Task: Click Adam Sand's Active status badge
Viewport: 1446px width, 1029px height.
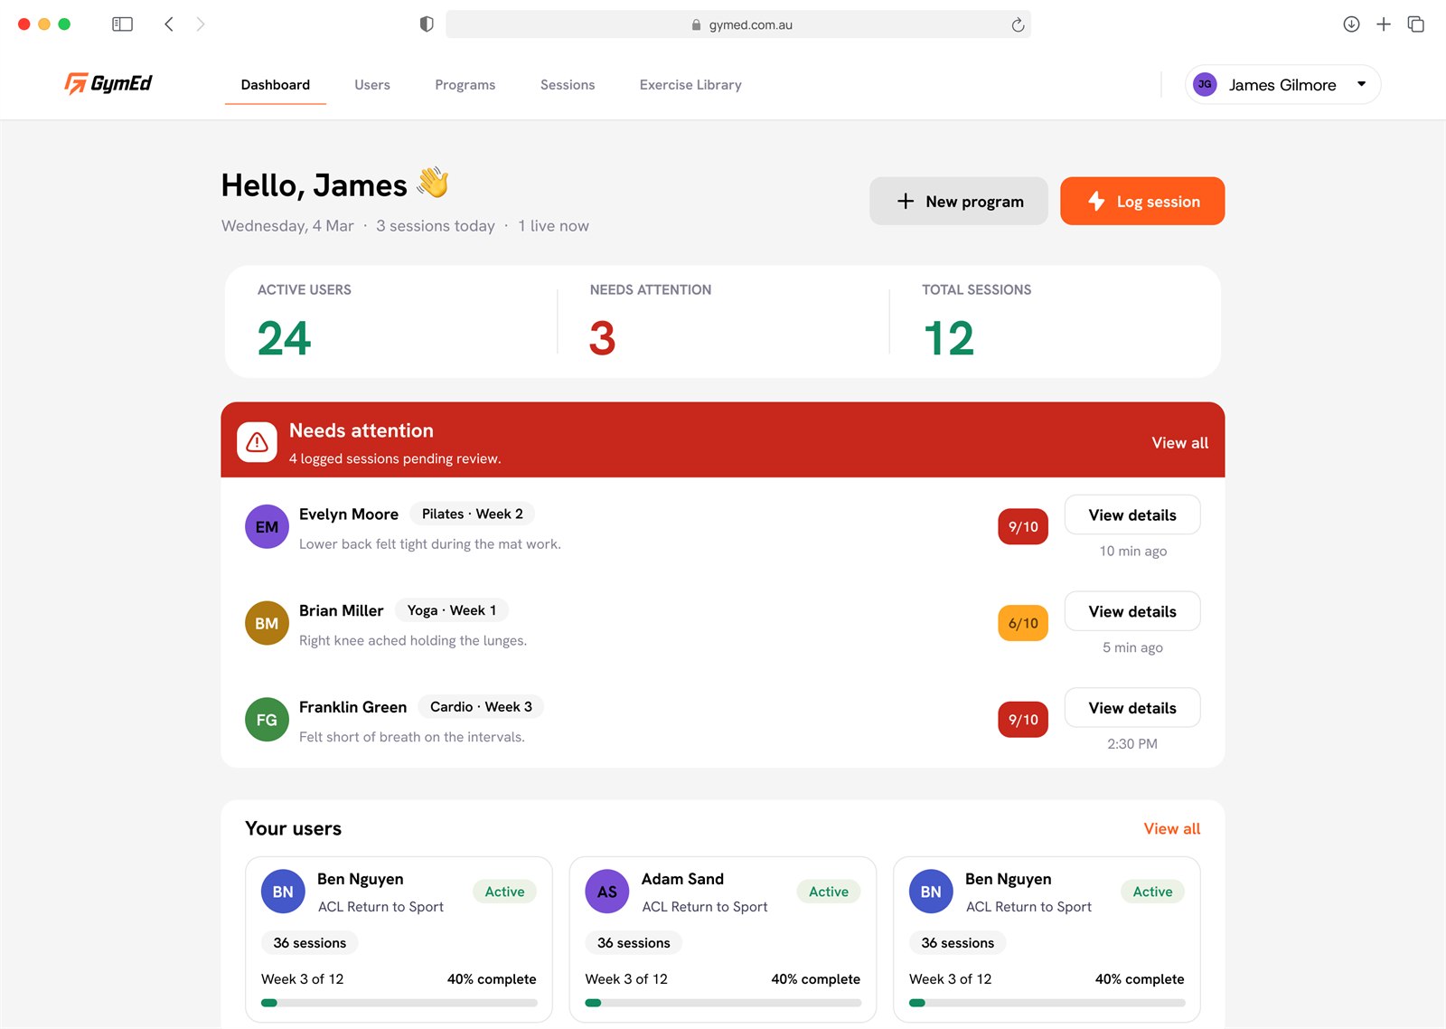Action: coord(829,892)
